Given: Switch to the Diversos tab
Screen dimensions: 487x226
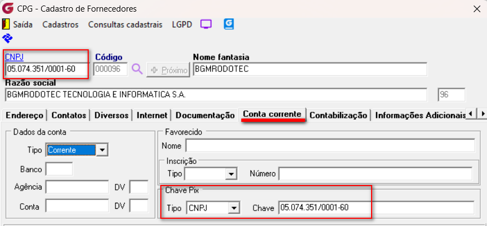Looking at the screenshot, I should click(x=111, y=115).
